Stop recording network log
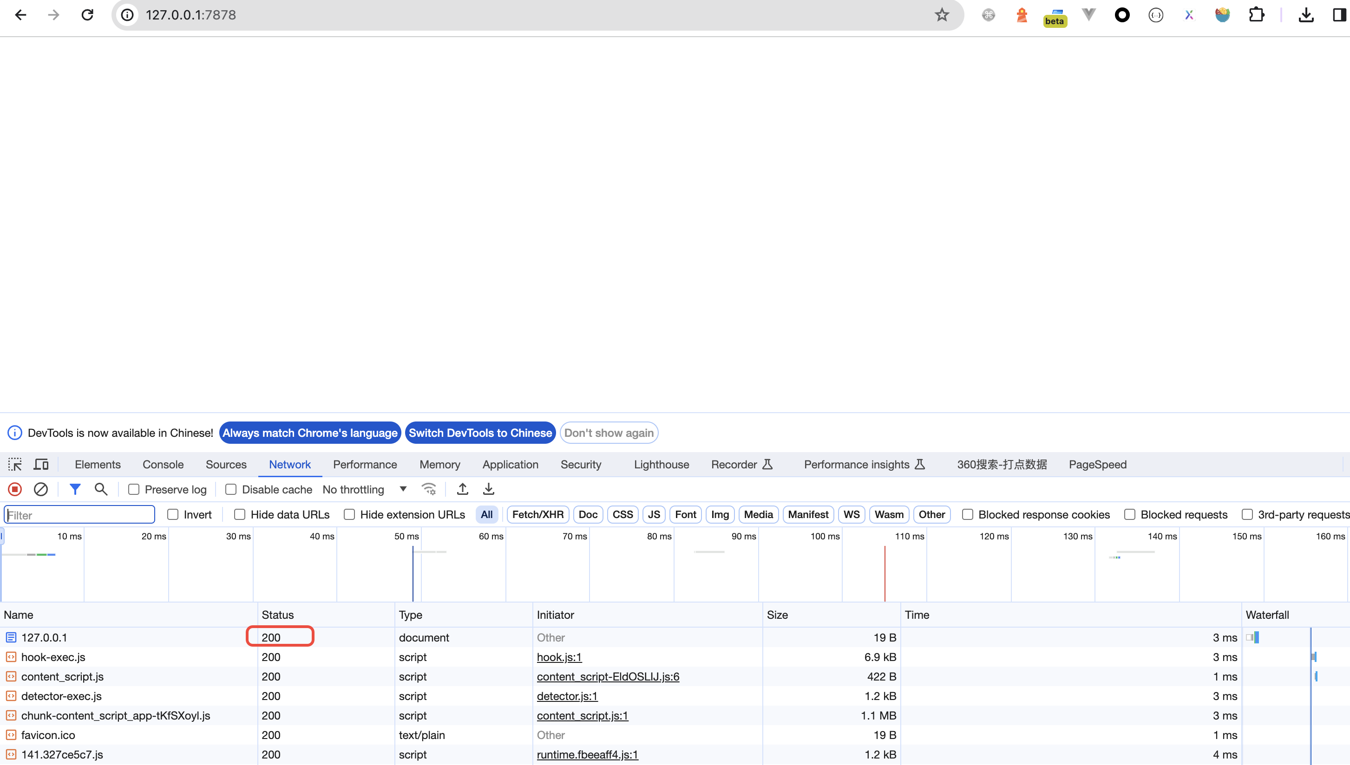Screen dimensions: 1350x765 (15, 490)
